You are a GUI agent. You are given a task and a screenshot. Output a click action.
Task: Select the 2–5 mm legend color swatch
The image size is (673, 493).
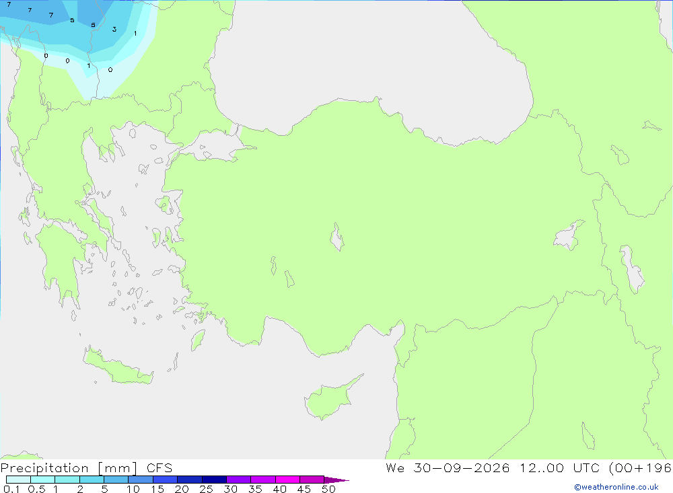tap(92, 480)
